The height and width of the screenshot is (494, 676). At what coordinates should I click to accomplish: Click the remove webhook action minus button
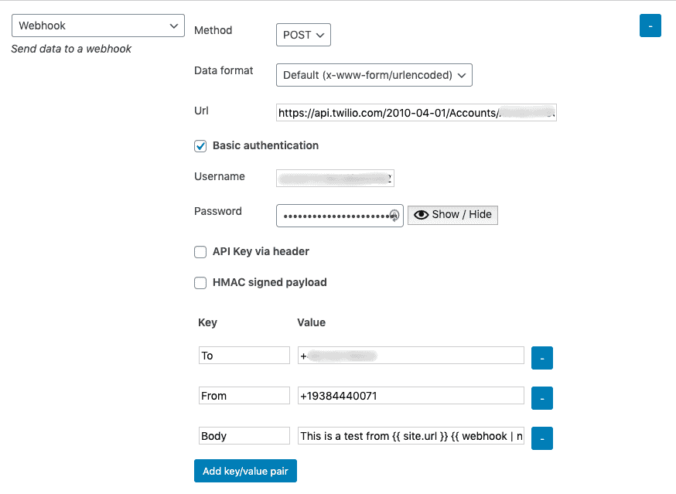coord(650,26)
